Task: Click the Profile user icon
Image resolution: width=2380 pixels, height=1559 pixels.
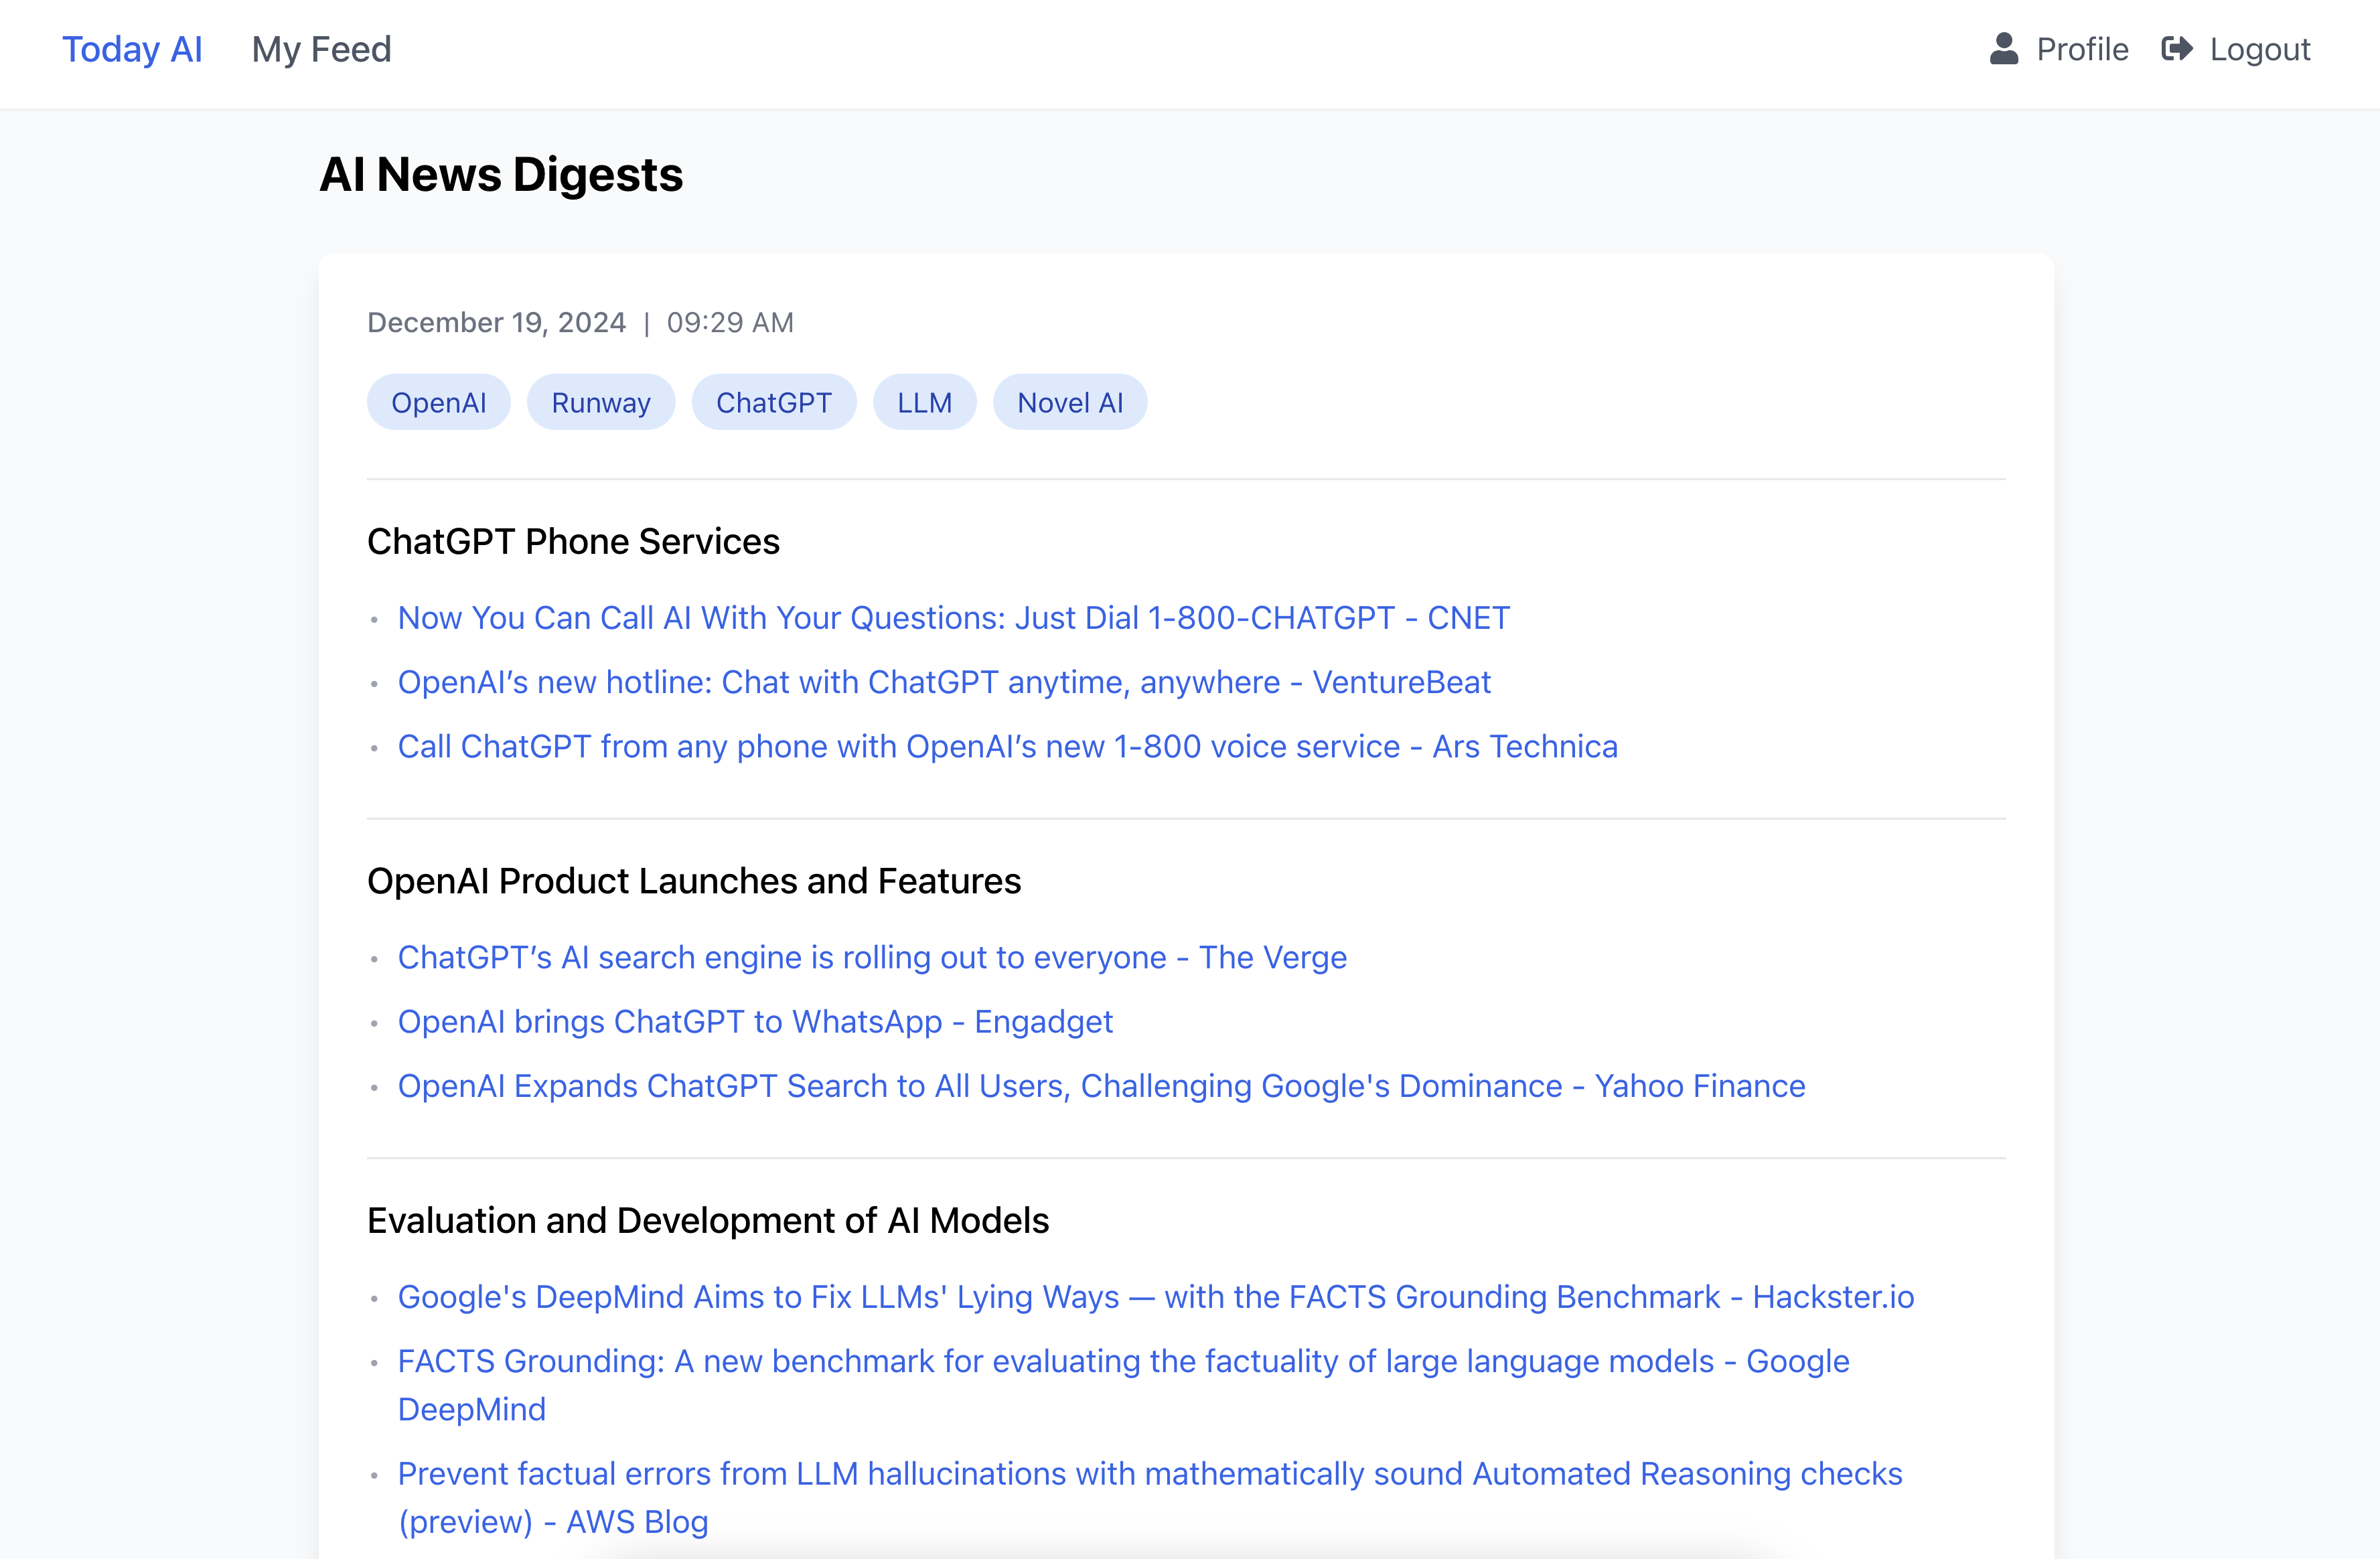Action: point(2003,49)
